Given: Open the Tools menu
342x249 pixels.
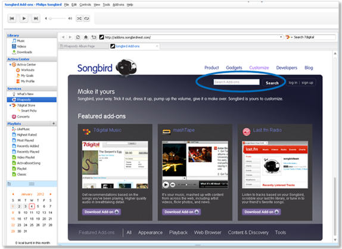Looking at the screenshot, I should (x=107, y=5).
